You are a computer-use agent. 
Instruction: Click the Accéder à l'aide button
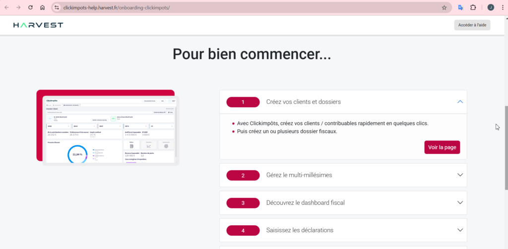pyautogui.click(x=472, y=25)
